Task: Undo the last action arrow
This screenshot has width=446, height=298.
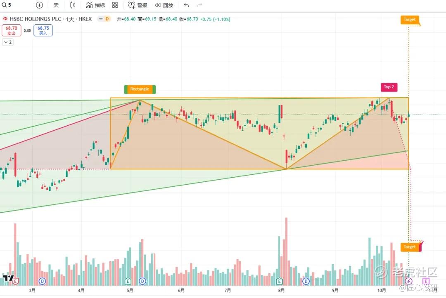Action: (186, 5)
